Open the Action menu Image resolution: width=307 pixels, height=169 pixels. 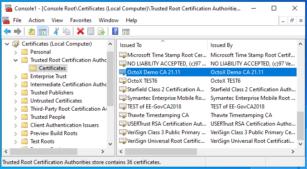tap(36, 20)
